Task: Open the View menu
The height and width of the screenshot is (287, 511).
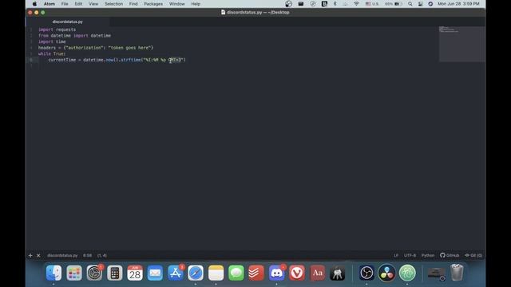Action: (x=93, y=4)
